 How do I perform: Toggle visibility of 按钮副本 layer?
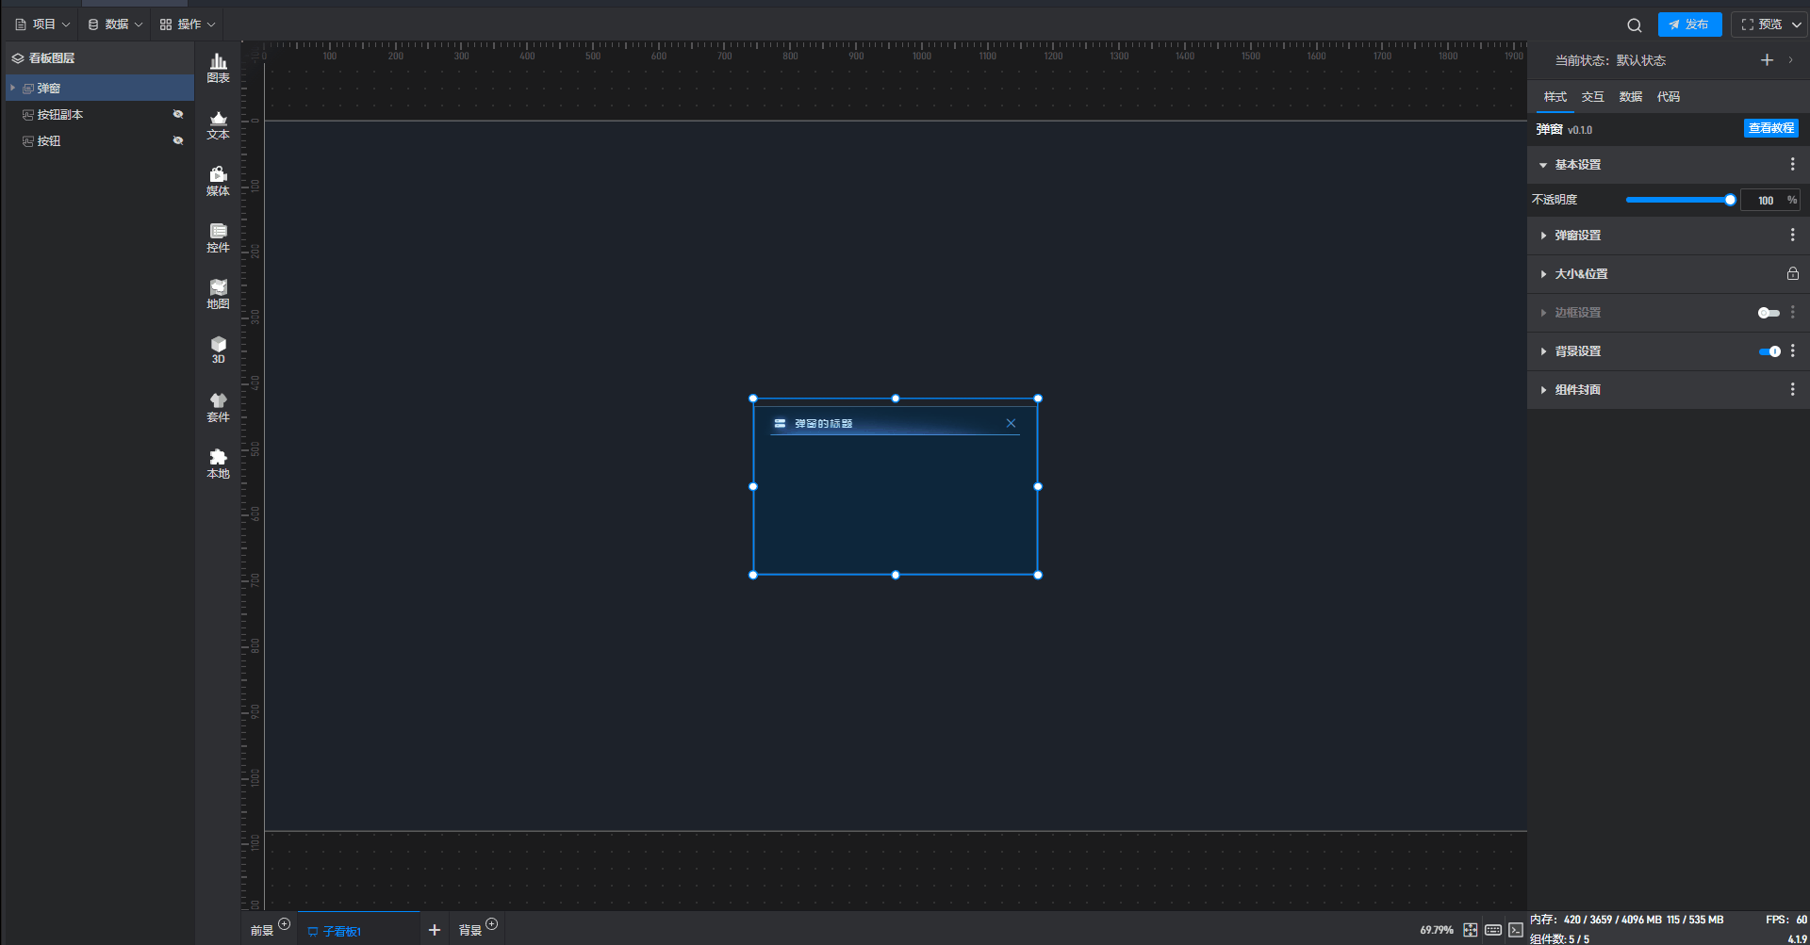click(x=178, y=114)
